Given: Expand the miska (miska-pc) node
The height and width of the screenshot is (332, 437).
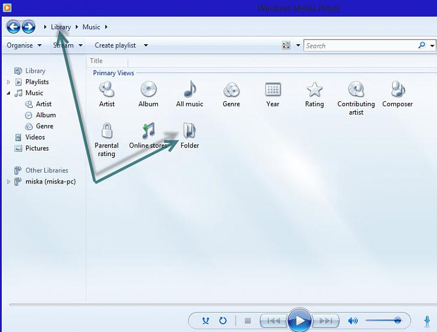Looking at the screenshot, I should [8, 182].
